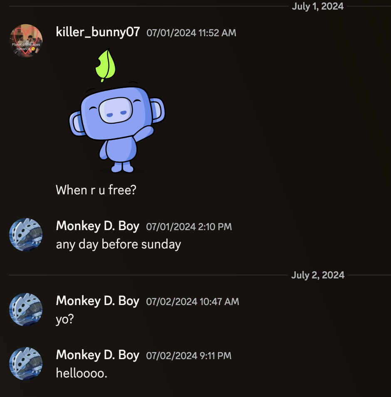Select the "helloooo." message text
Image resolution: width=391 pixels, height=397 pixels.
(x=82, y=373)
